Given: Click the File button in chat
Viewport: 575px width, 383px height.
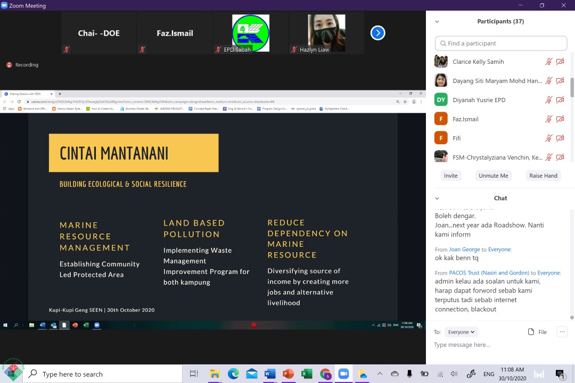Looking at the screenshot, I should point(537,332).
